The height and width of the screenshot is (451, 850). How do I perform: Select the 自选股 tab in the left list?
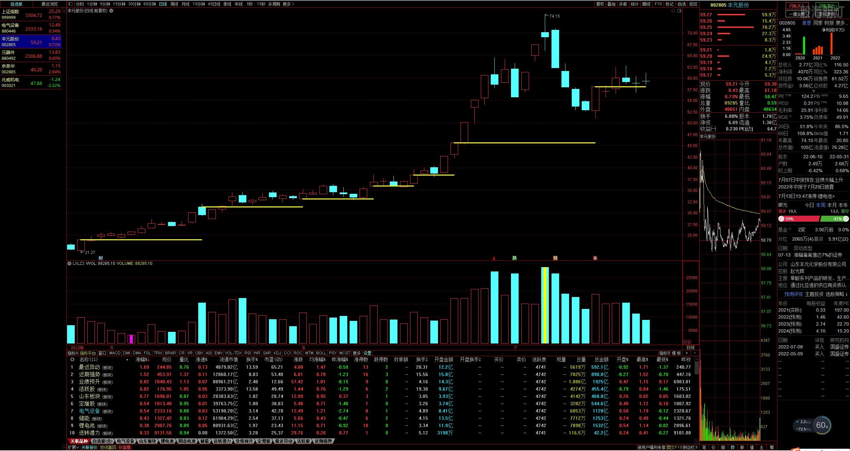click(16, 4)
